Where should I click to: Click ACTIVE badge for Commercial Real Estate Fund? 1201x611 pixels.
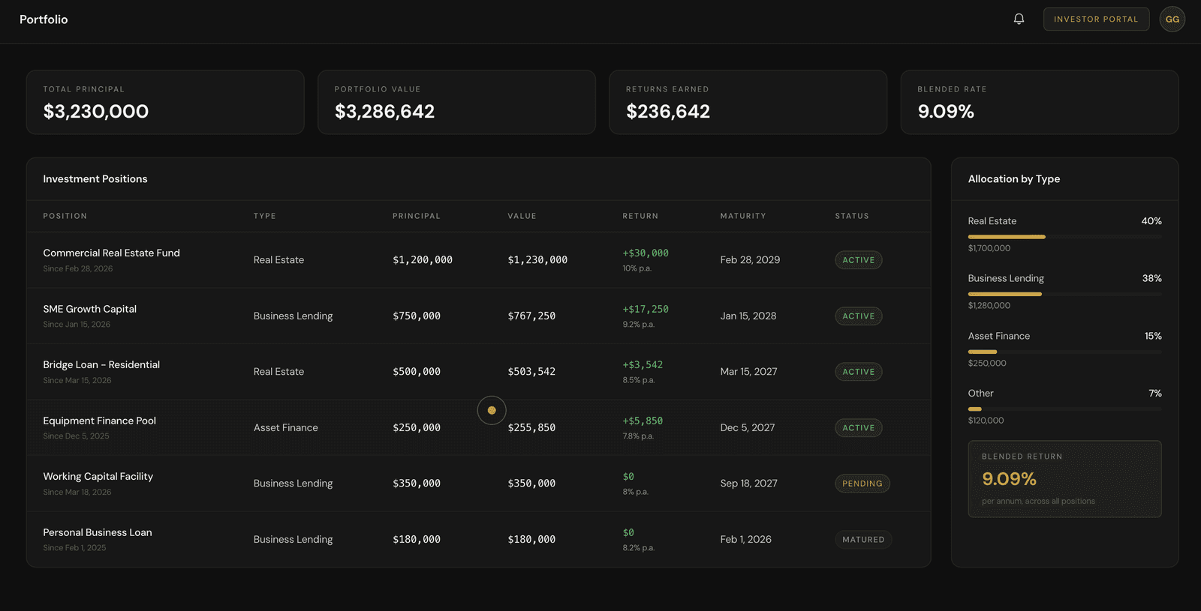pyautogui.click(x=859, y=260)
